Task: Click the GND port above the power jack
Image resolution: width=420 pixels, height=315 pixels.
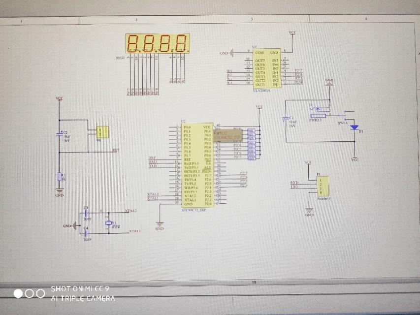Action: 329,81
